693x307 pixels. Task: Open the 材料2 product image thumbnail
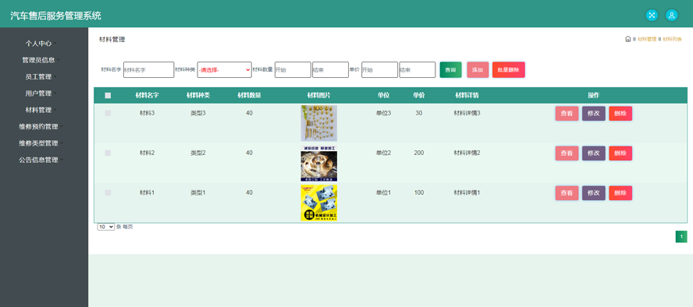click(318, 163)
